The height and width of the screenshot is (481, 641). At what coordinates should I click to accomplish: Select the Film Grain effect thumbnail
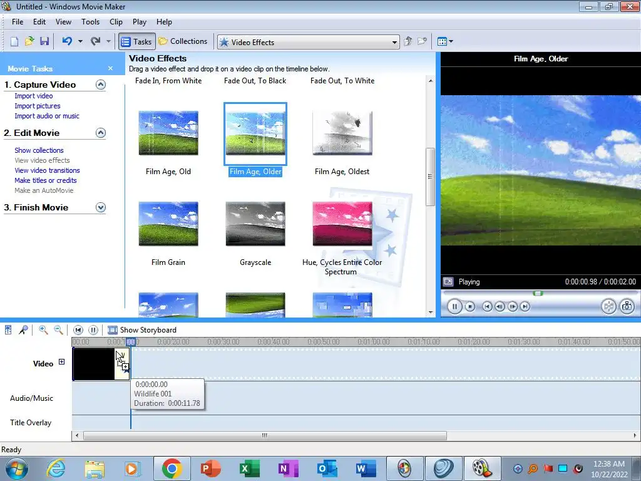168,224
